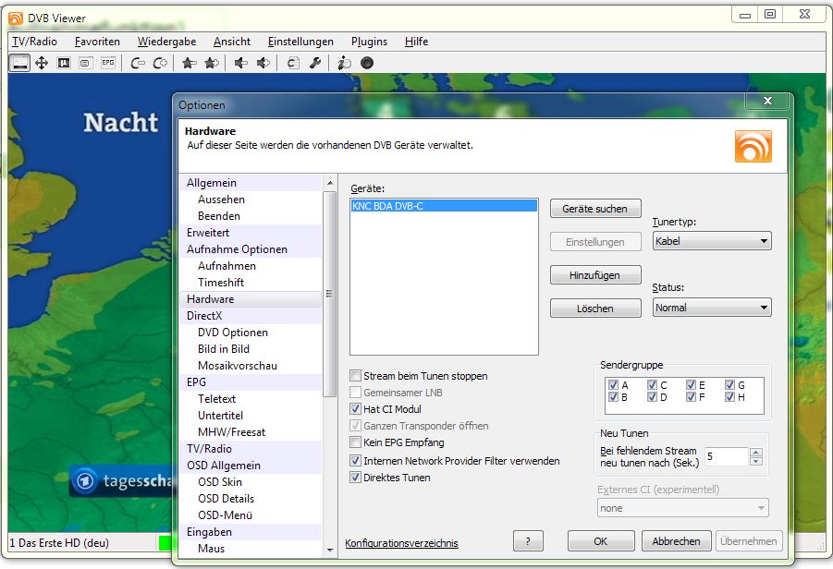
Task: Start recording with the round record icon
Action: 366,63
